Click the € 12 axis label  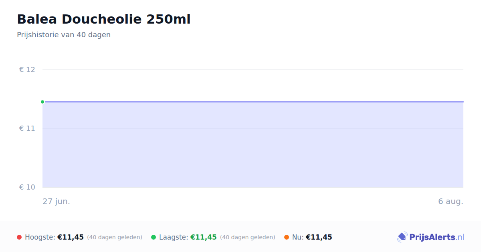coord(27,70)
